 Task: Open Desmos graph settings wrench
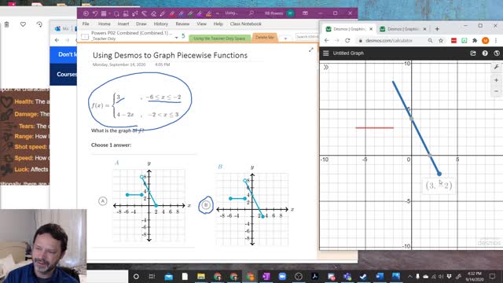point(496,67)
